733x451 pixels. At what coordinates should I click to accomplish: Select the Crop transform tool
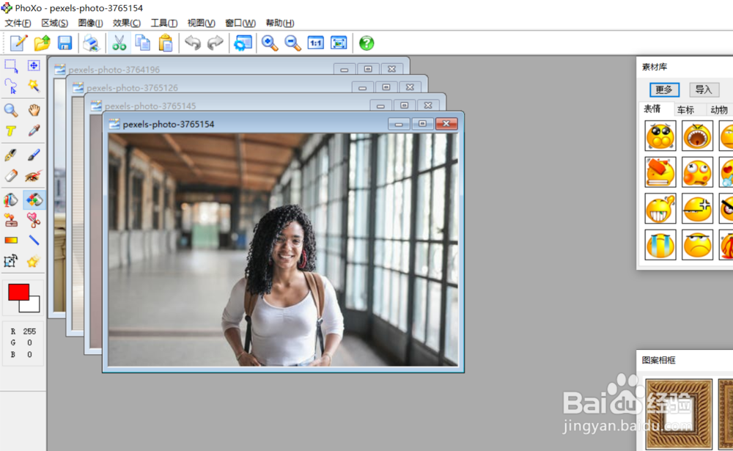[11, 261]
